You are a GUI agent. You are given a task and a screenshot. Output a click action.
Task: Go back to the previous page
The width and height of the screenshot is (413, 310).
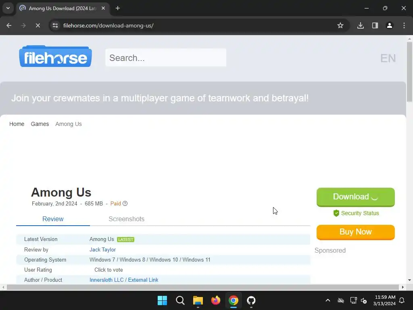click(9, 25)
